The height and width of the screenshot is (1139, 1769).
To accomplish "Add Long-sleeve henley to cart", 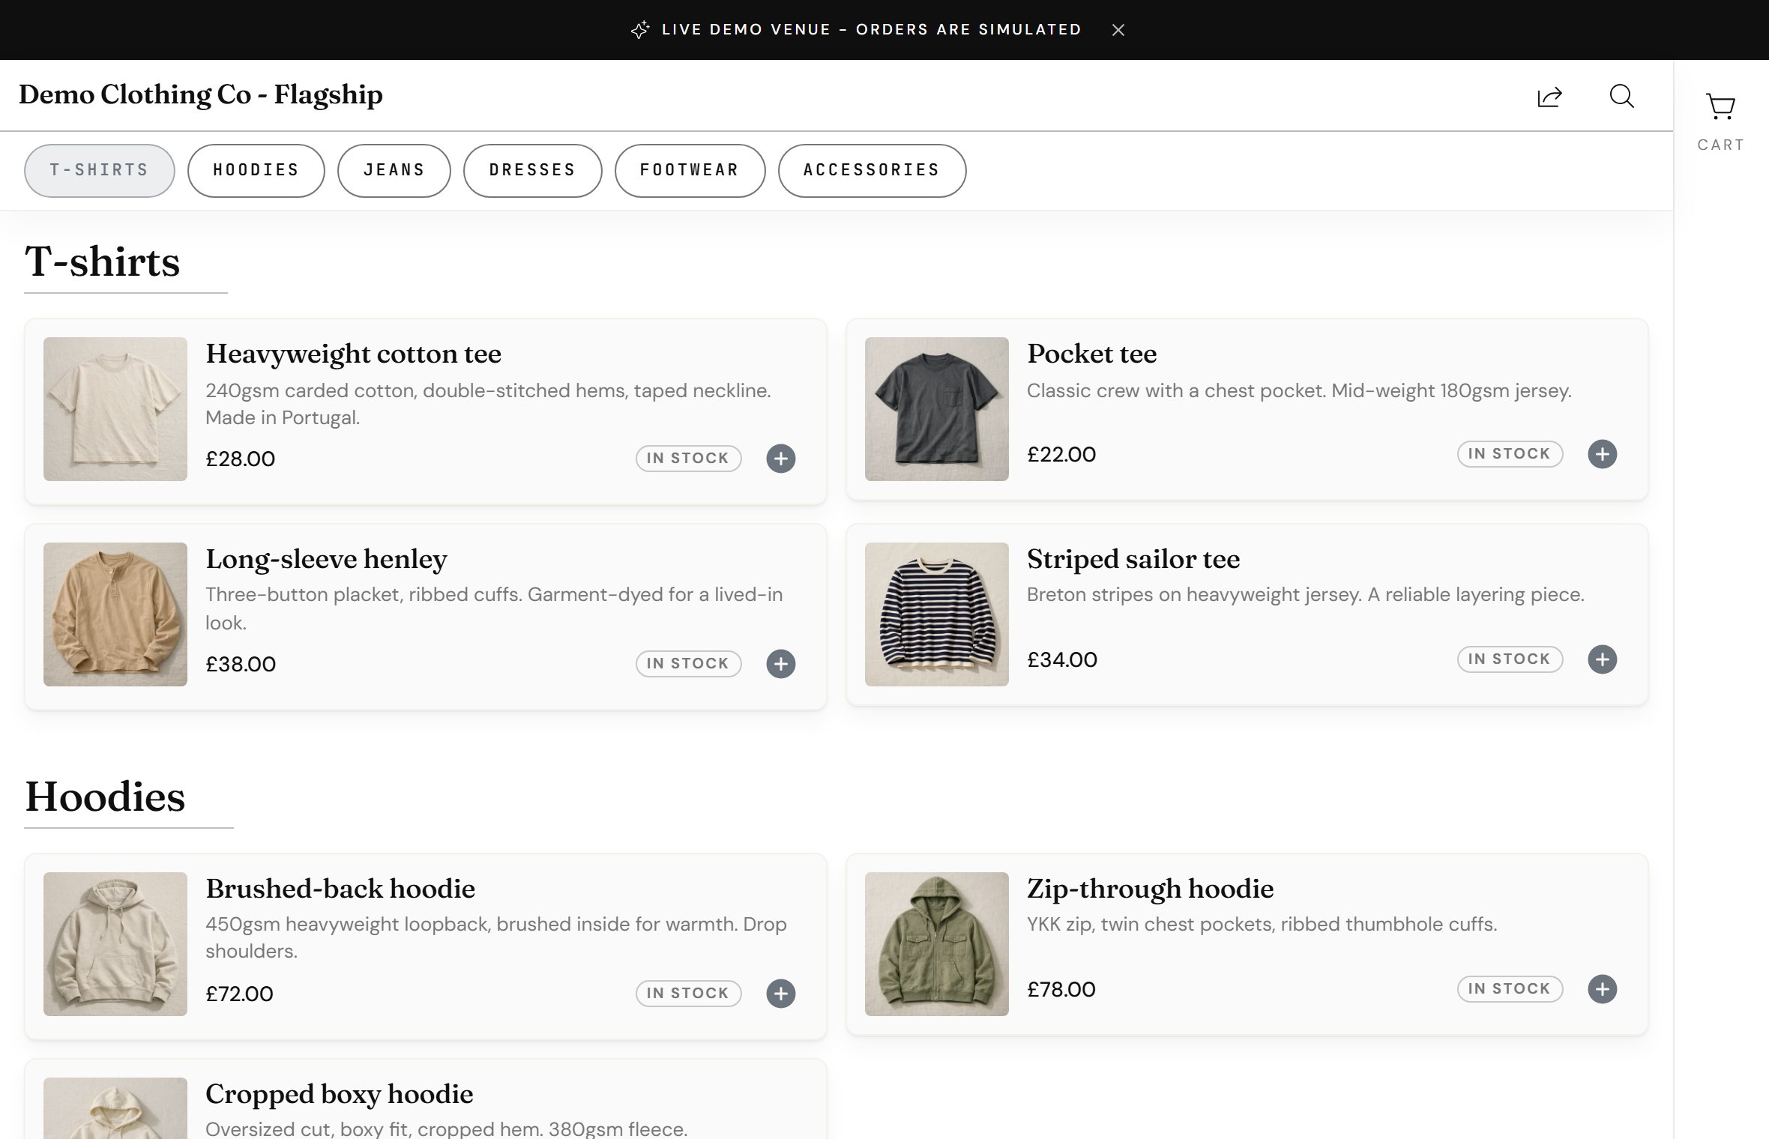I will [x=780, y=664].
